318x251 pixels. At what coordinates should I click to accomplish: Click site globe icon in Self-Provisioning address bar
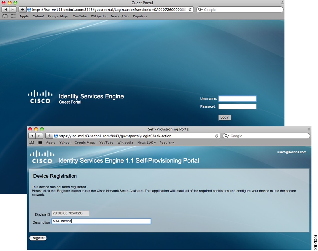[56, 136]
